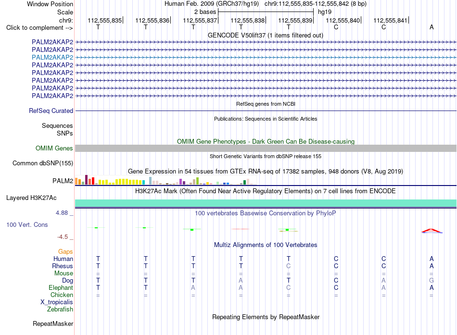Open the RefSeq Curated track label
Viewport: 457px width, 335px height.
tap(51, 111)
